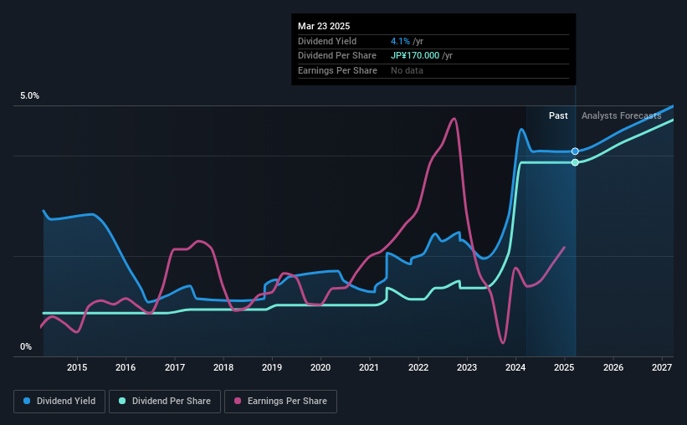Click the 2015 year label on axis

(77, 367)
